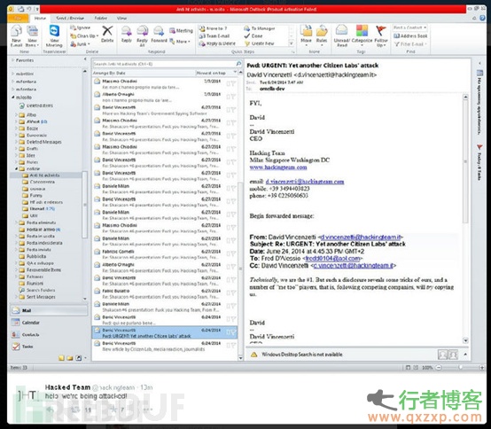The width and height of the screenshot is (491, 429).
Task: Click Fred D'Alessio's email address link
Action: pyautogui.click(x=332, y=259)
